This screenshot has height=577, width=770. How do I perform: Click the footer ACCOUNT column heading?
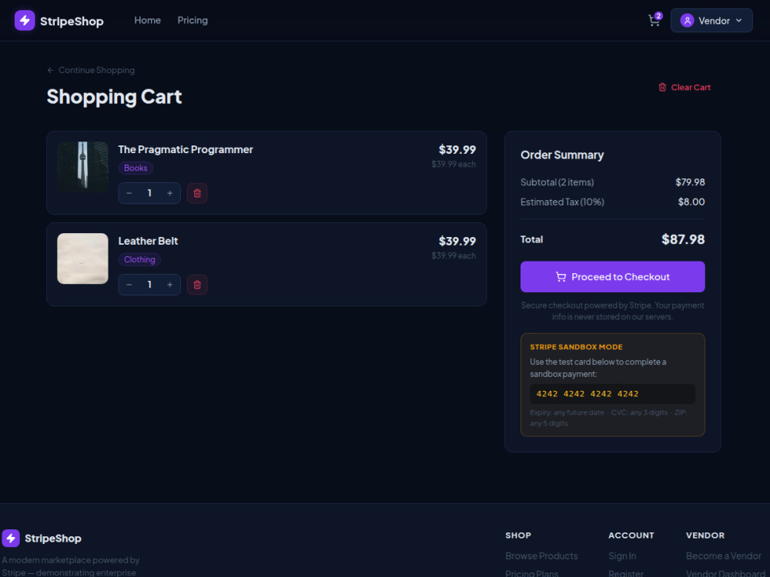[x=631, y=535]
